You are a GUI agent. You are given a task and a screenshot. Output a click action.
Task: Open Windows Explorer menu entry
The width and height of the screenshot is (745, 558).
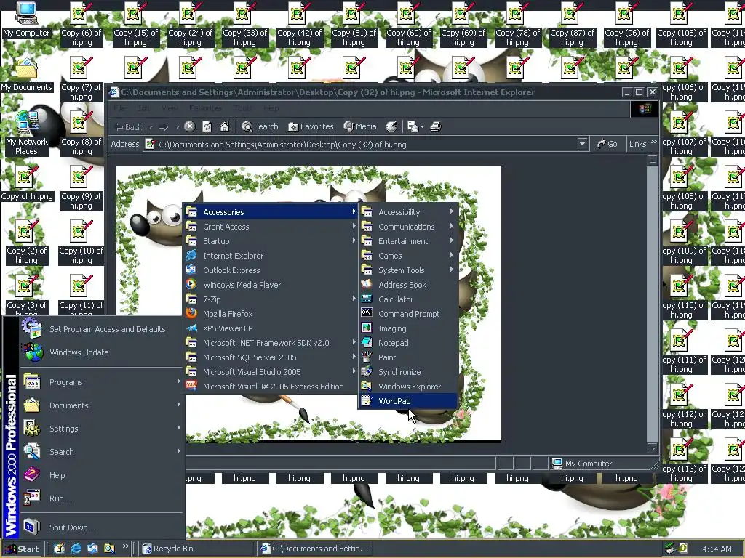click(407, 387)
